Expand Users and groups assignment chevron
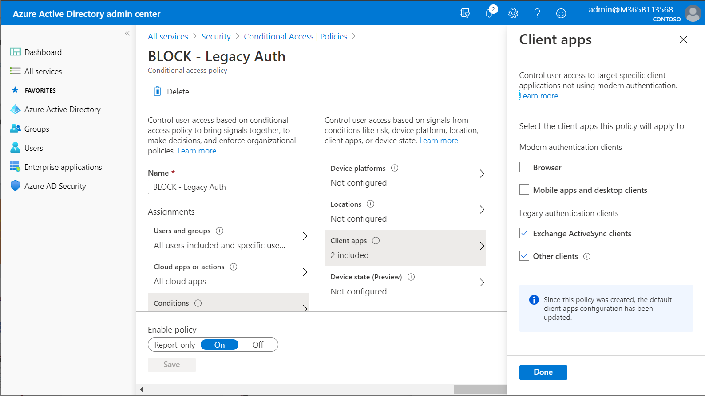705x396 pixels. click(x=305, y=236)
